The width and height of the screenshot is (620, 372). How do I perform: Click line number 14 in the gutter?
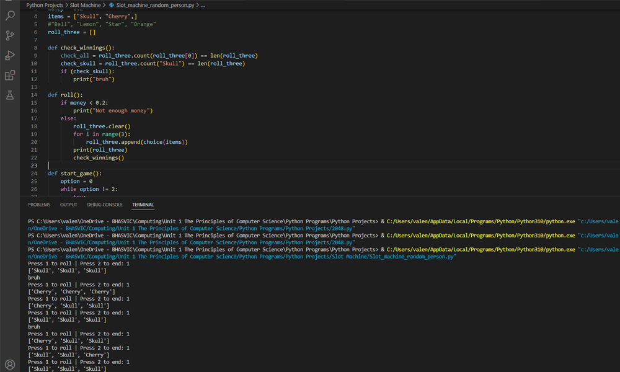(x=34, y=95)
